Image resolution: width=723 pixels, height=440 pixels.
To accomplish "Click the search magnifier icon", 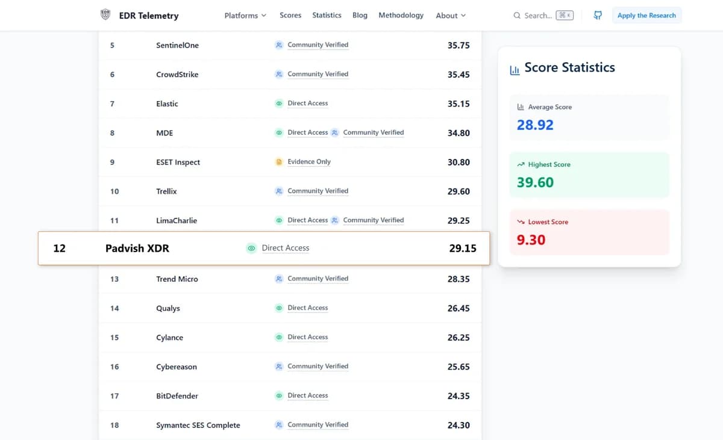I will point(517,16).
